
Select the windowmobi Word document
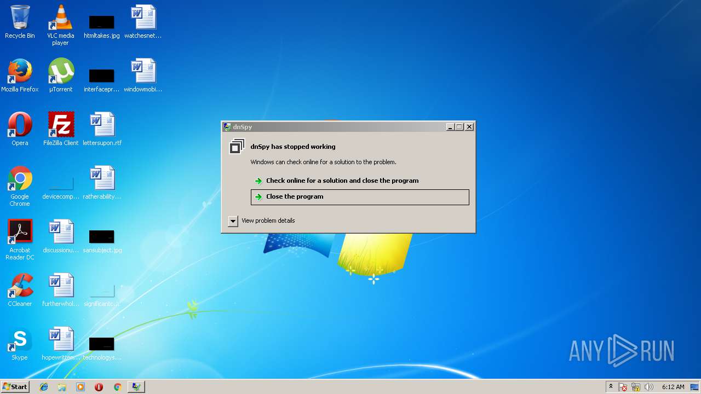point(143,76)
